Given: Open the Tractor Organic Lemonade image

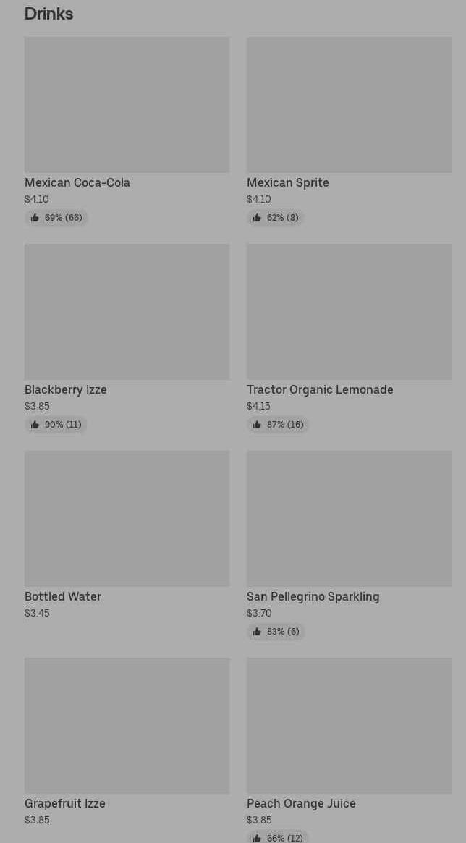Looking at the screenshot, I should [349, 312].
